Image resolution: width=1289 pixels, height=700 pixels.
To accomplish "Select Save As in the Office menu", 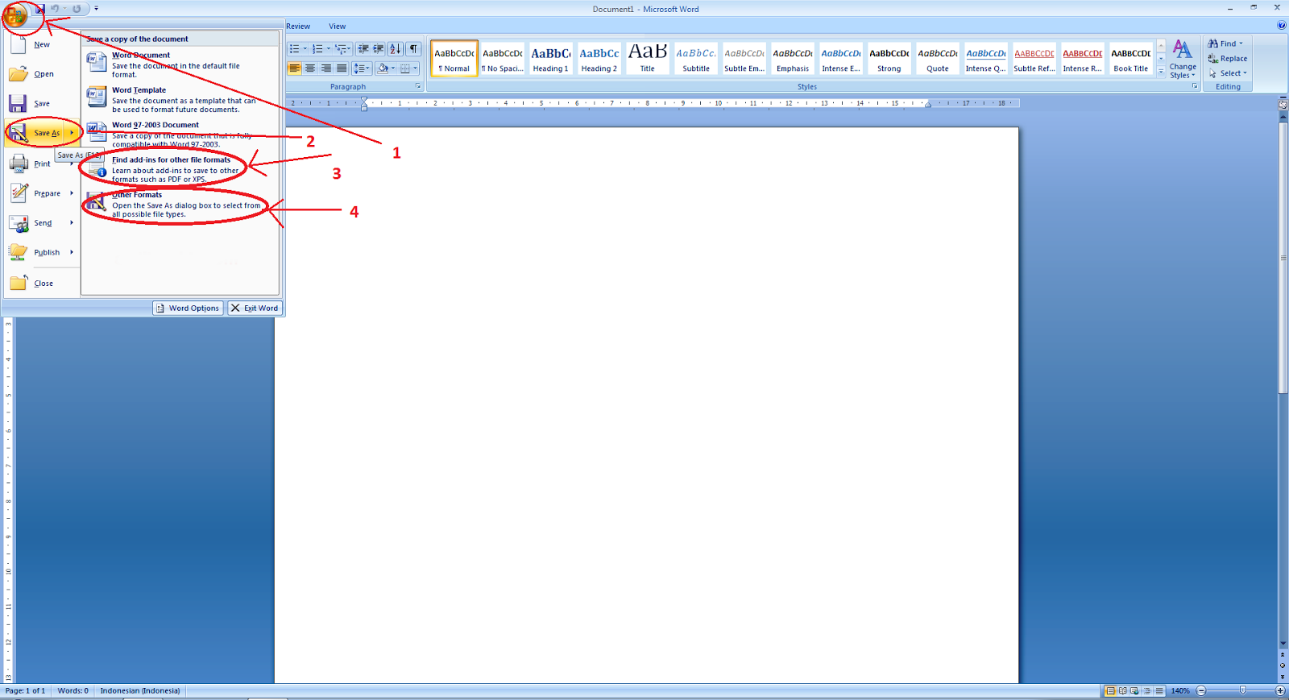I will click(x=42, y=133).
